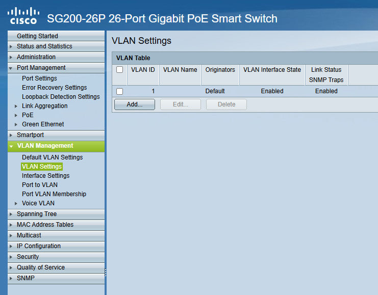
Task: Open the Spanning Tree menu
Action: (x=37, y=214)
